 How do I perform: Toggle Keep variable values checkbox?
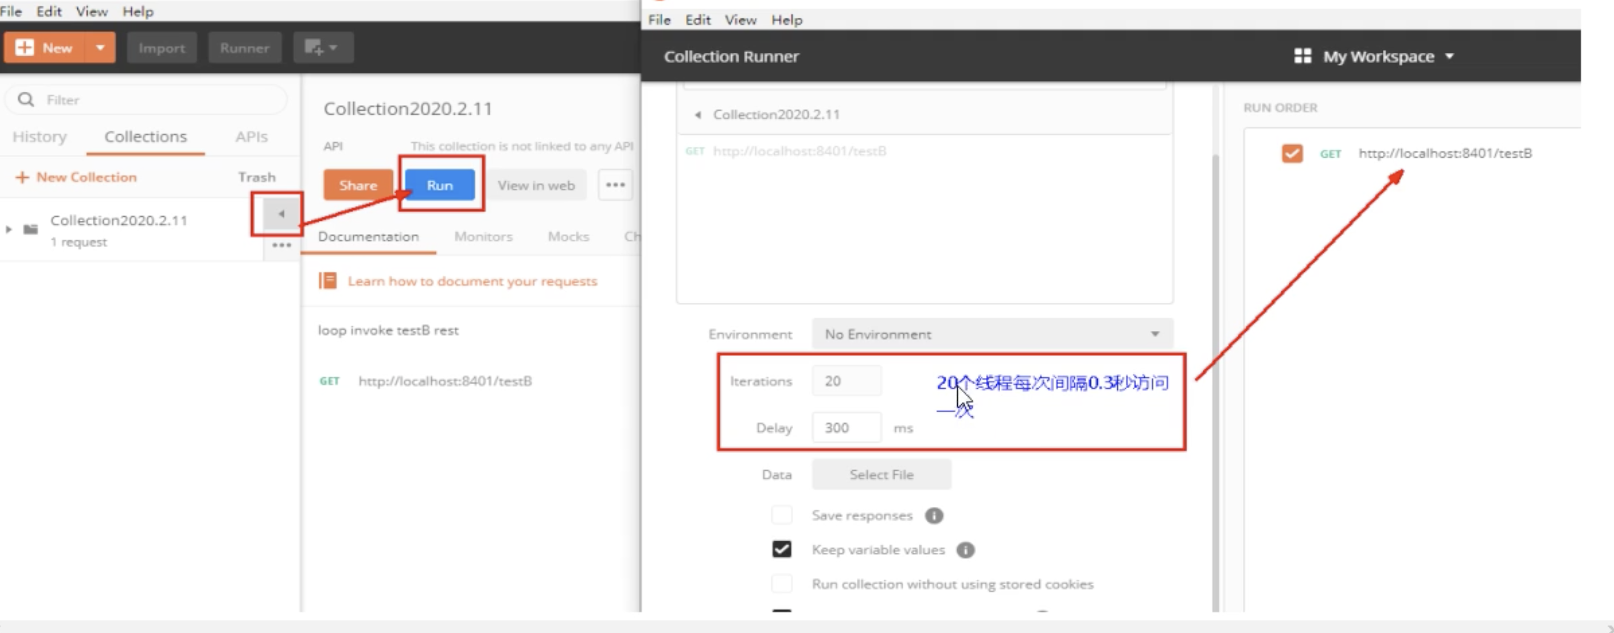pyautogui.click(x=782, y=548)
